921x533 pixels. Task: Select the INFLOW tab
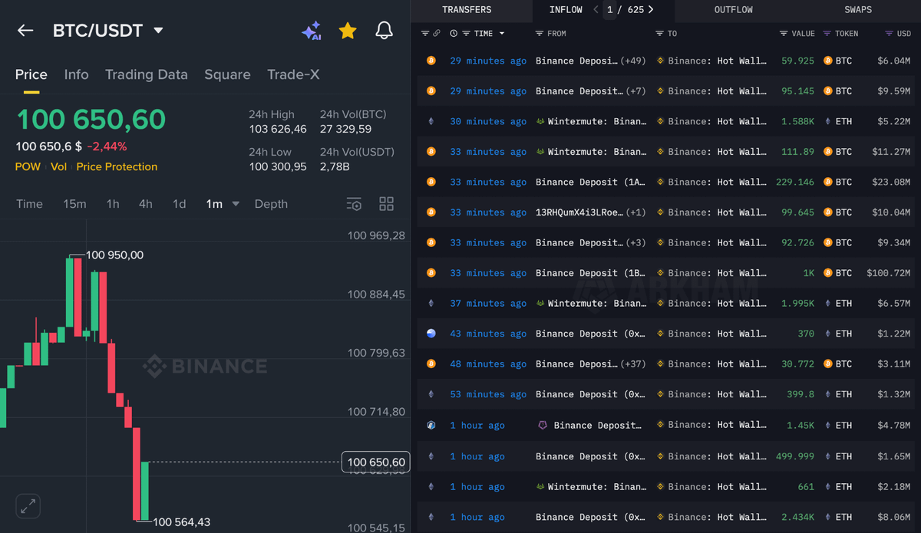point(566,10)
